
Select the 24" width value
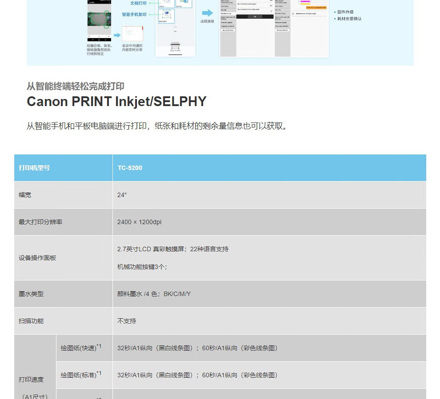tap(122, 195)
